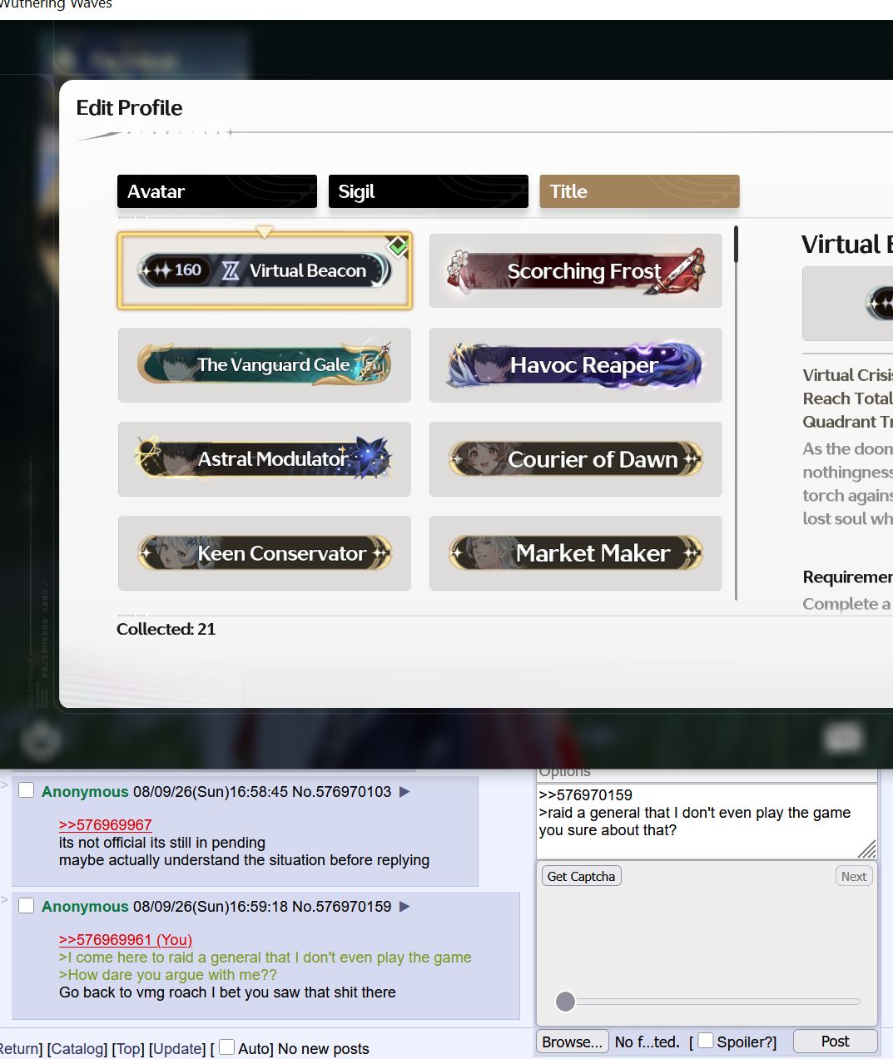Click the Get Captcha button
Screen dimensions: 893x1059
click(x=582, y=876)
